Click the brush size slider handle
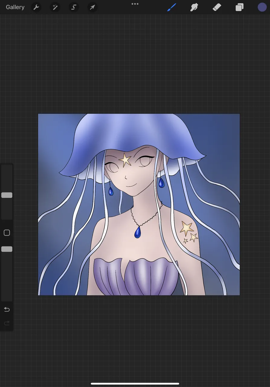Viewport: 270px width, 387px height. (7, 195)
